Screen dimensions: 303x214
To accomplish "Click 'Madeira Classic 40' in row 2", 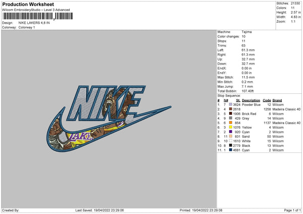I will pyautogui.click(x=286, y=110).
